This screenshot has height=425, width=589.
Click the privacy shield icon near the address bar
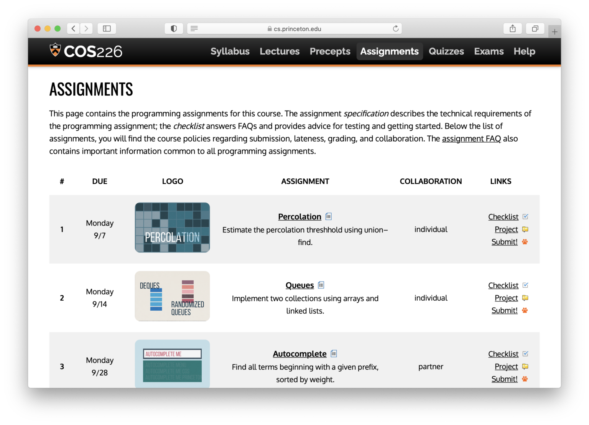pos(173,28)
